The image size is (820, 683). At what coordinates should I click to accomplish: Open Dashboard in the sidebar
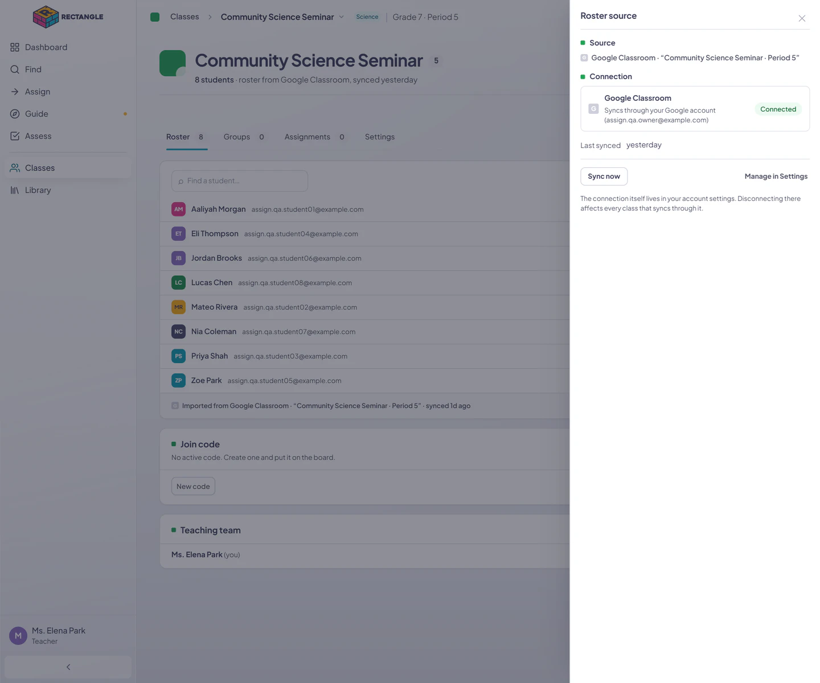point(68,47)
